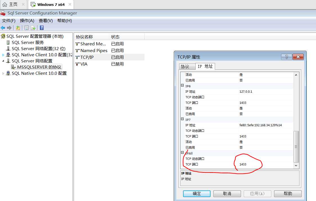
Task: Collapse the IPAll section
Action: [182, 153]
